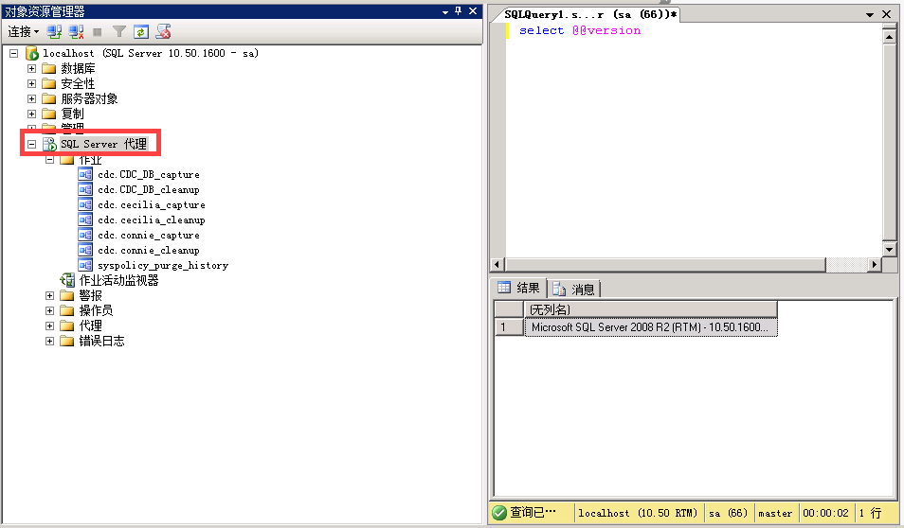Click job icon for cdc.cecilia_cleanup
Screen dimensions: 904x528
click(x=85, y=220)
